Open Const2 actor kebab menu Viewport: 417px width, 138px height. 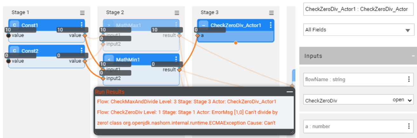(82, 50)
